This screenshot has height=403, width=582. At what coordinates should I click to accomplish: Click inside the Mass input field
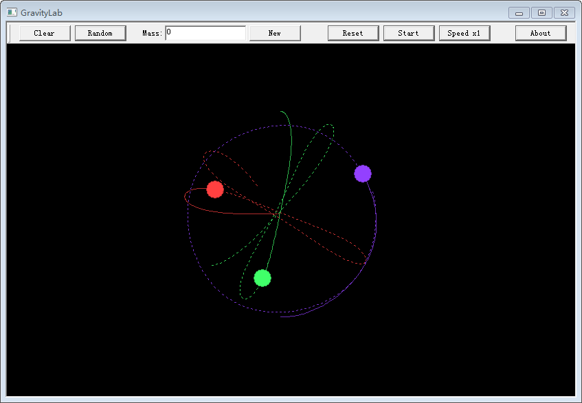click(x=206, y=32)
